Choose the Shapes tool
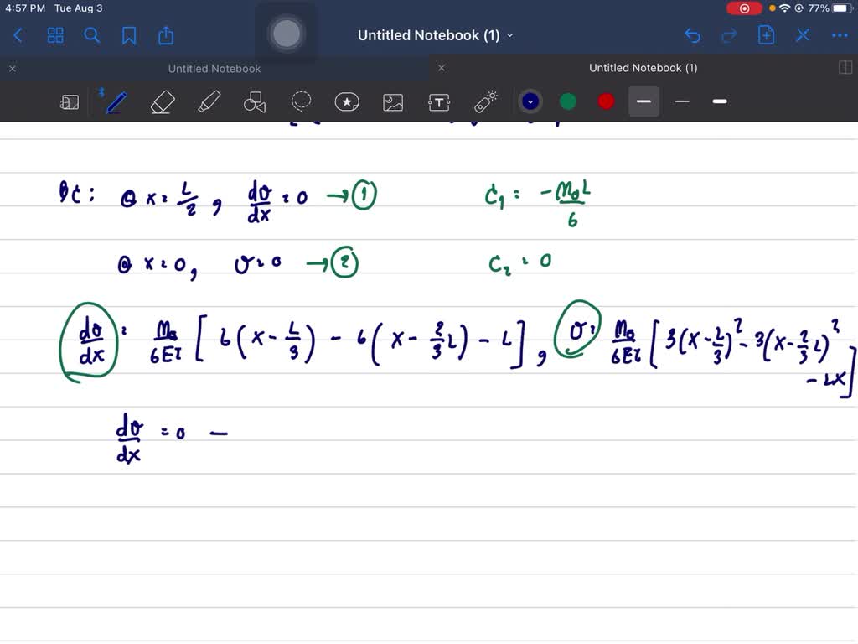Screen dimensions: 858x644 [255, 101]
